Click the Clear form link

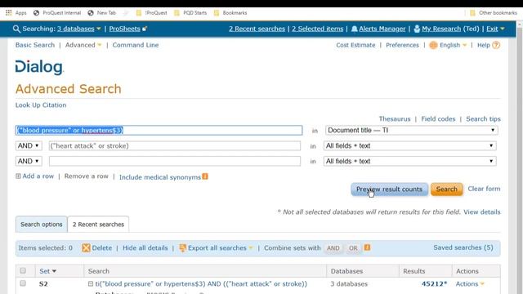484,189
